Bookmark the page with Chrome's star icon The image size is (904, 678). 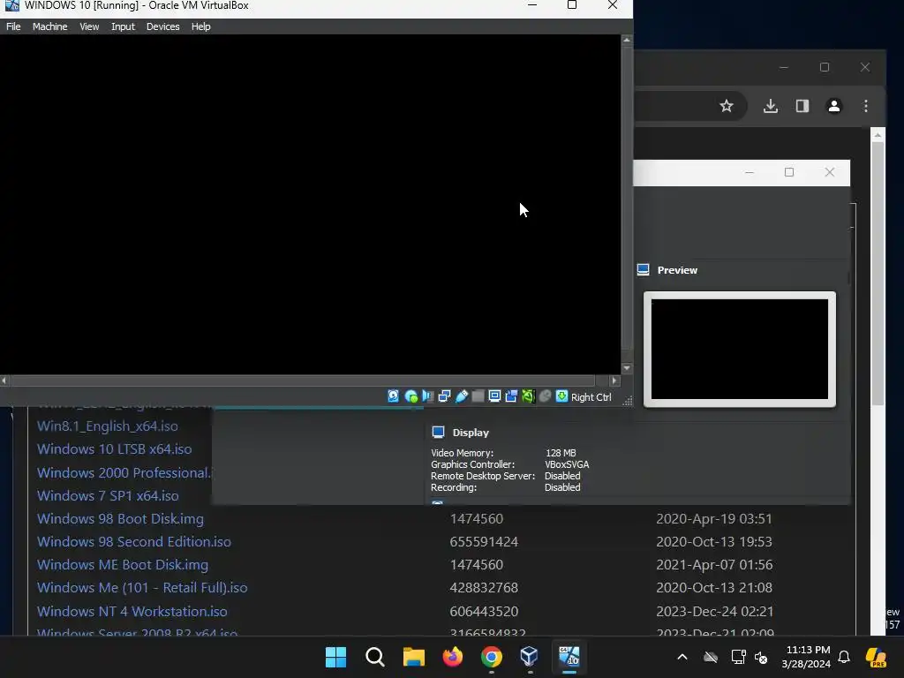(727, 106)
